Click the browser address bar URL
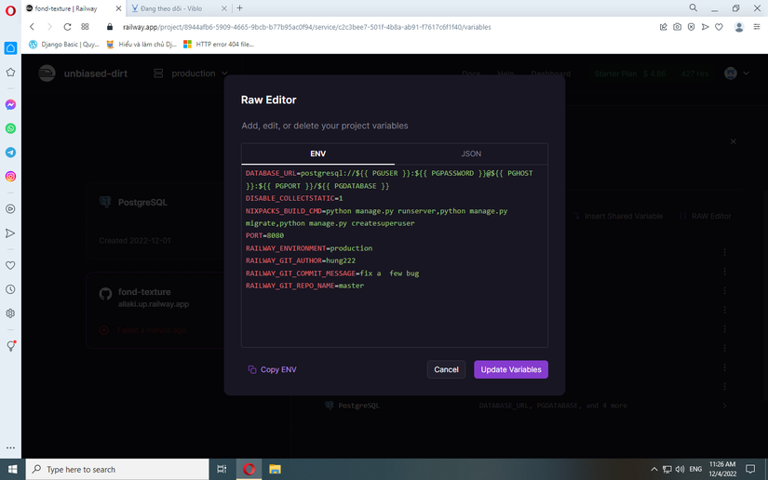Screen dimensions: 768x480 306,27
